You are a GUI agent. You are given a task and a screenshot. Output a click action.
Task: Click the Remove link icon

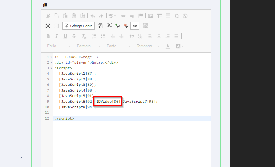[132, 16]
